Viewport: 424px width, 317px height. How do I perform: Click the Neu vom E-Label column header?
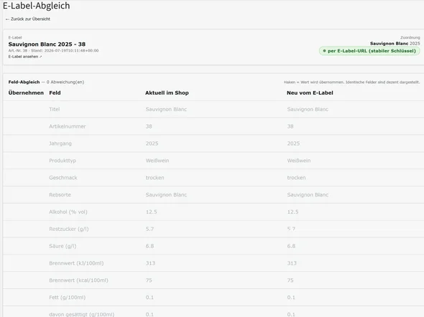310,93
